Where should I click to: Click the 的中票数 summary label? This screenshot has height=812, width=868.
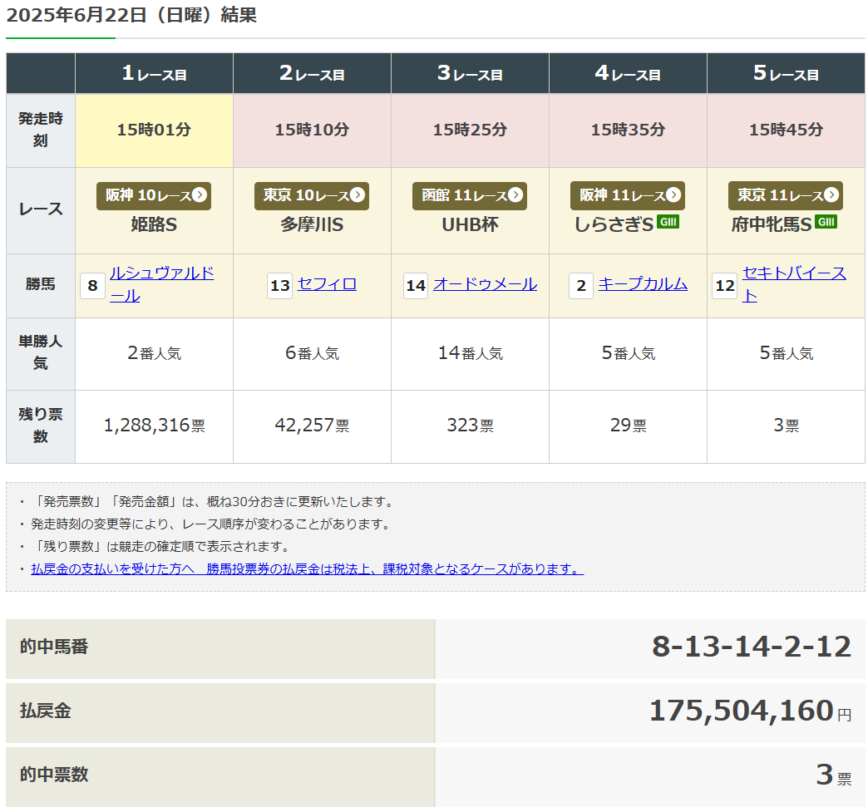tap(54, 775)
